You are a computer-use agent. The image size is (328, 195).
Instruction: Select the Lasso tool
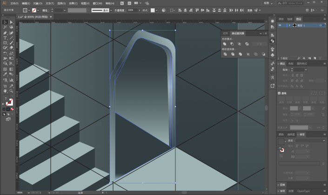(x=11, y=27)
